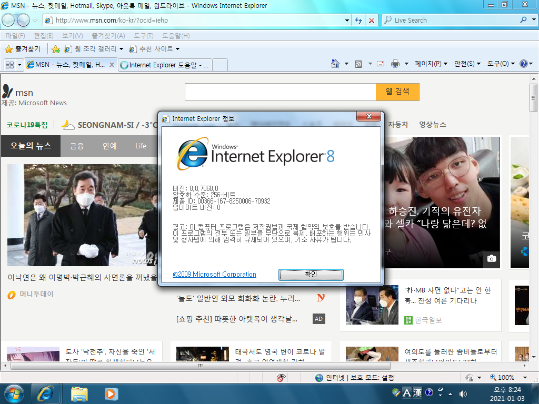Screen dimensions: 539x404
Task: Expand the Print options dropdown arrow
Action: [x=406, y=64]
